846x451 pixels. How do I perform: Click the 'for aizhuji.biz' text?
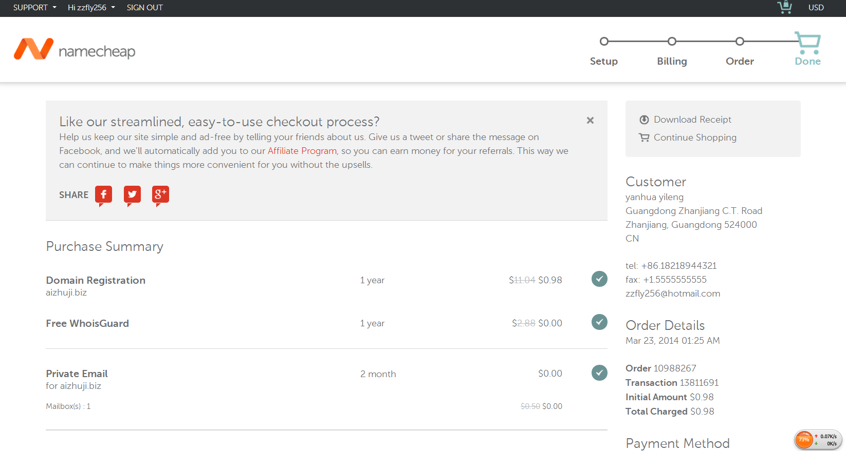pyautogui.click(x=73, y=386)
